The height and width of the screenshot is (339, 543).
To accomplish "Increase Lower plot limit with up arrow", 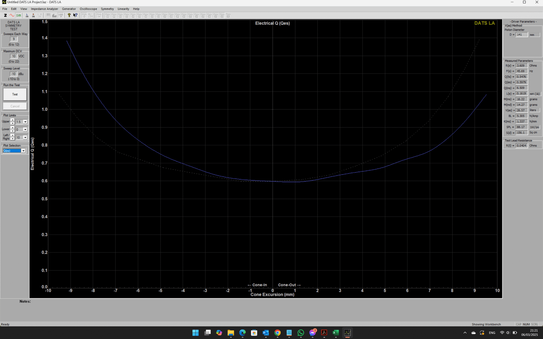I will point(13,128).
